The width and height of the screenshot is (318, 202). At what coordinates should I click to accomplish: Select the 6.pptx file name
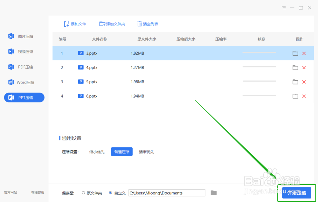tap(92, 96)
